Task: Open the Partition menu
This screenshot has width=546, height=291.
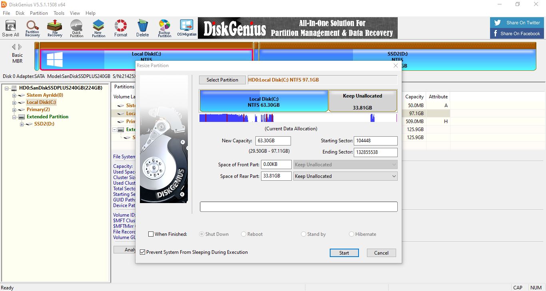Action: pyautogui.click(x=39, y=13)
